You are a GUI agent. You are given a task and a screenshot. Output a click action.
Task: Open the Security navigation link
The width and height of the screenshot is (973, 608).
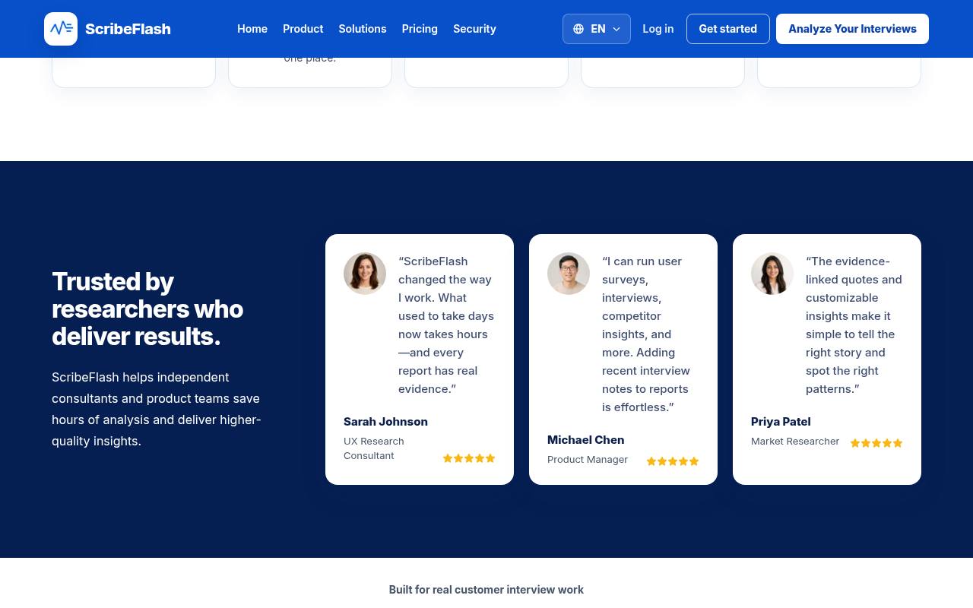[x=474, y=29]
